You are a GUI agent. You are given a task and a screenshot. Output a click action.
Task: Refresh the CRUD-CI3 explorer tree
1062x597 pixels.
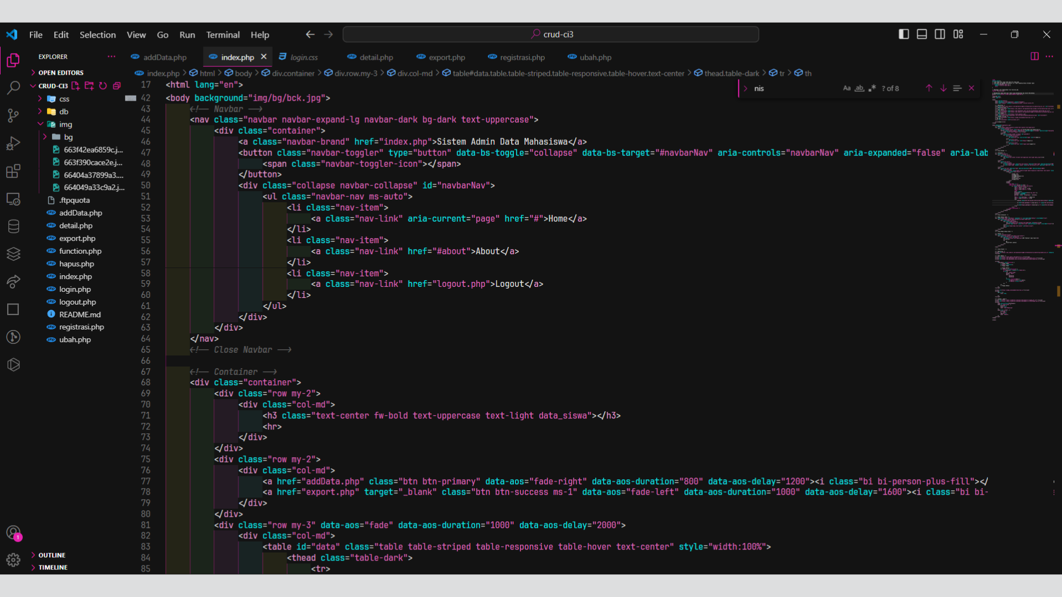[x=103, y=86]
